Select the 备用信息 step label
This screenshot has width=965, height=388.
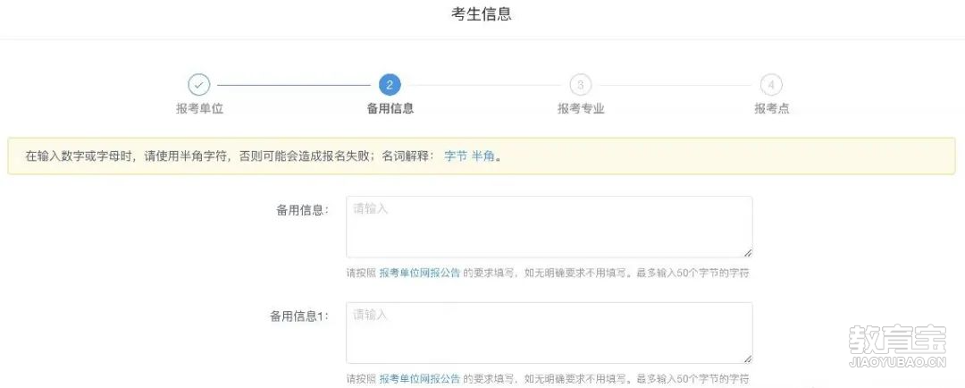click(x=390, y=109)
